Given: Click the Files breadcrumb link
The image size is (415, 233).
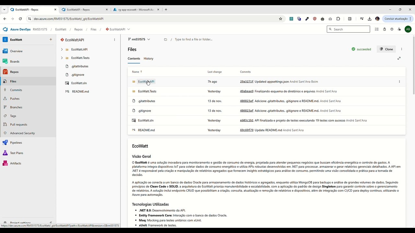Looking at the screenshot, I should 93,29.
